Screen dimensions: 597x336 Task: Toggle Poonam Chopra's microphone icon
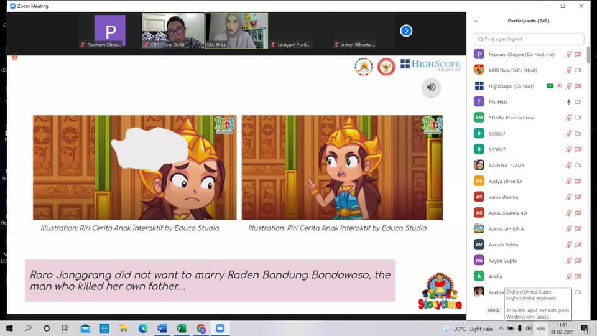[568, 55]
